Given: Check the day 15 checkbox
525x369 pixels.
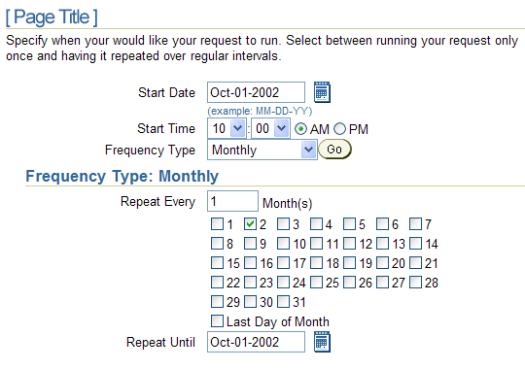Looking at the screenshot, I should click(x=217, y=262).
